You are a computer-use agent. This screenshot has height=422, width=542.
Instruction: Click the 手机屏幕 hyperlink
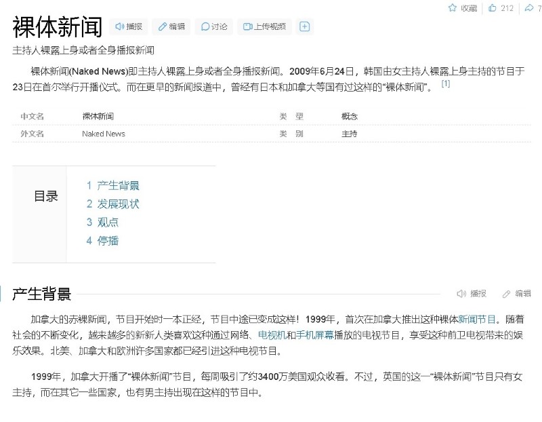click(x=314, y=335)
